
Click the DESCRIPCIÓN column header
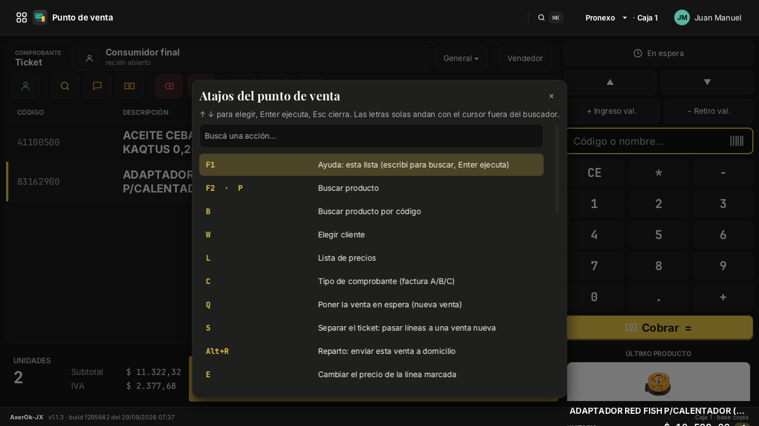click(146, 112)
